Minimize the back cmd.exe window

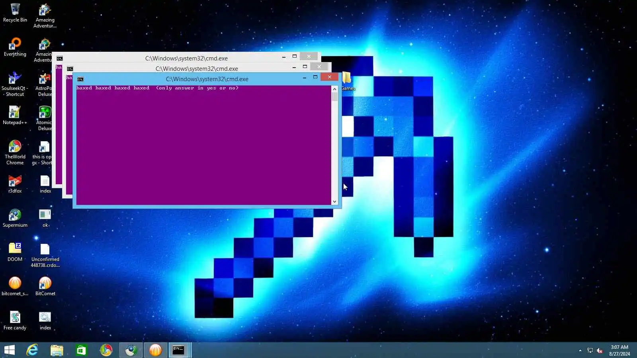284,57
